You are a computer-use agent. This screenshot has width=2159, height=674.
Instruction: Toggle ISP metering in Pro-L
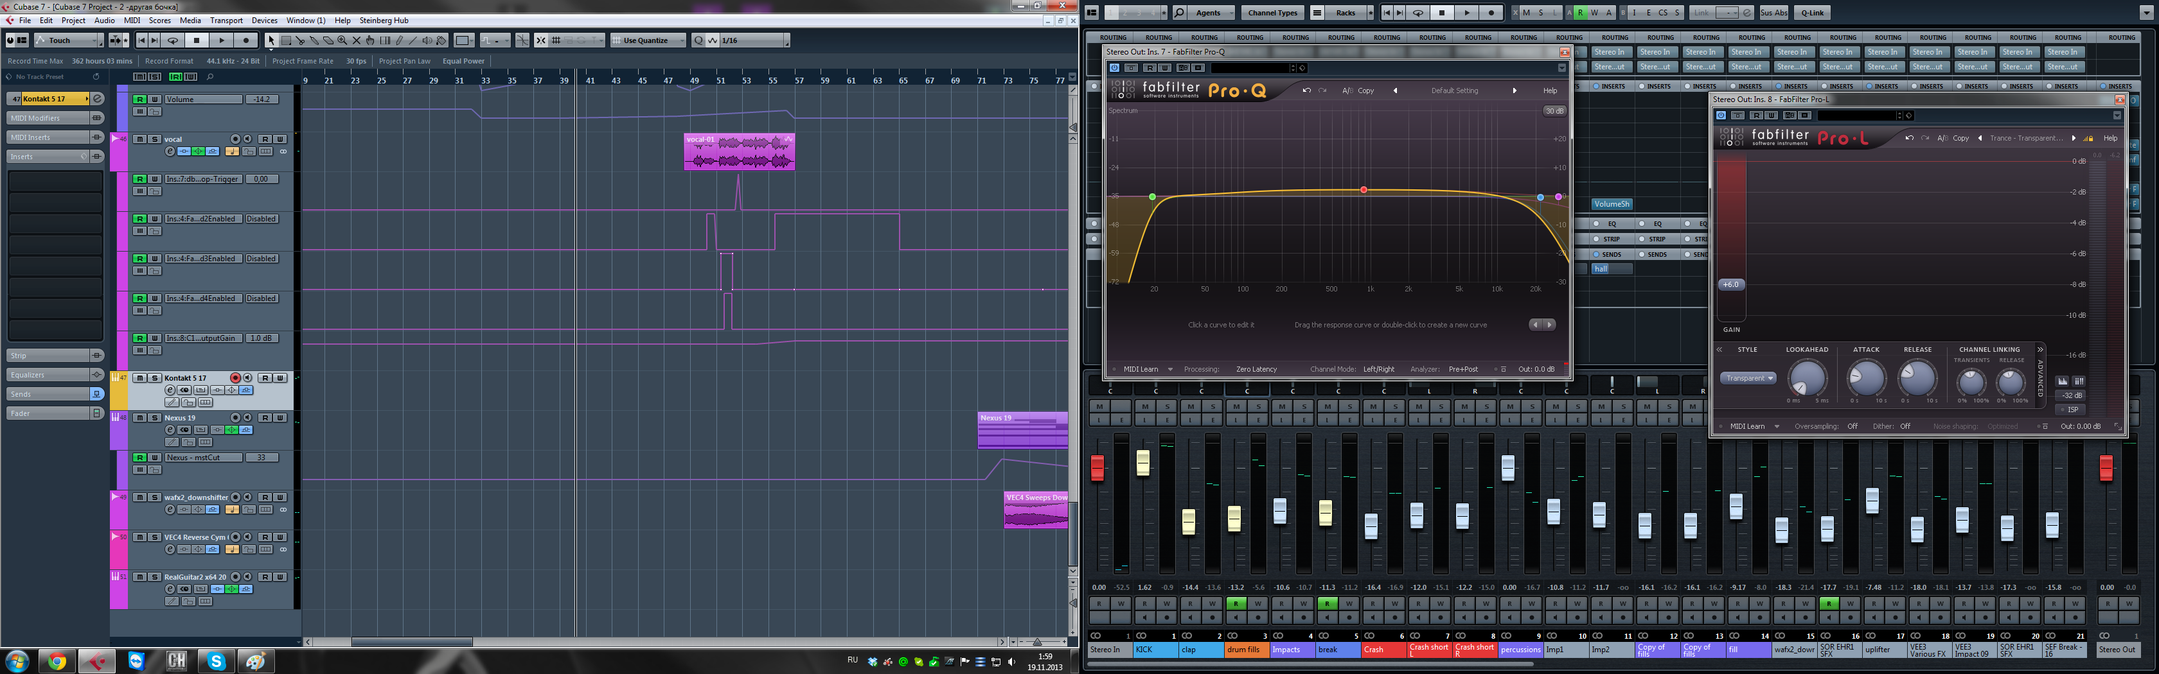click(x=2072, y=410)
